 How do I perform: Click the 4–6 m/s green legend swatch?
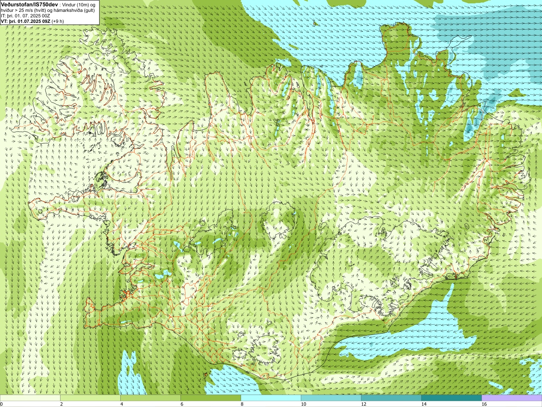click(150, 398)
